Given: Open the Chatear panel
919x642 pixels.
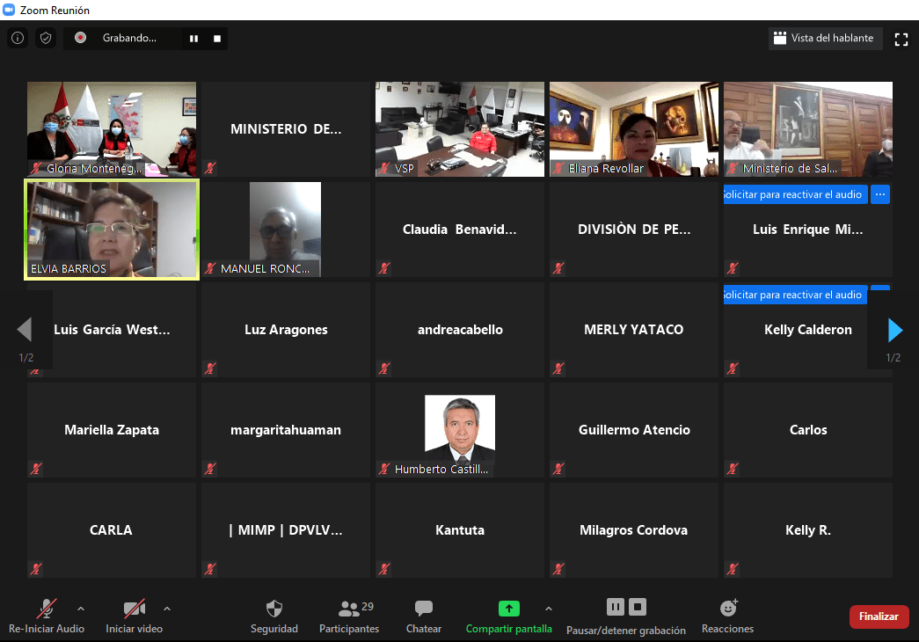Looking at the screenshot, I should click(424, 616).
